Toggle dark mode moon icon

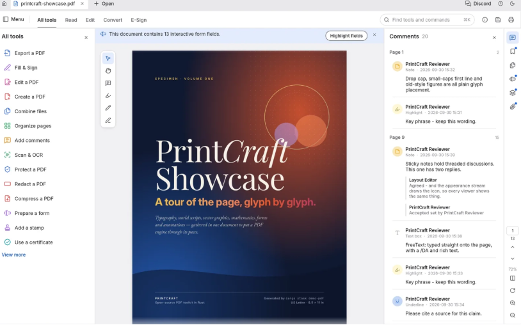point(512,4)
